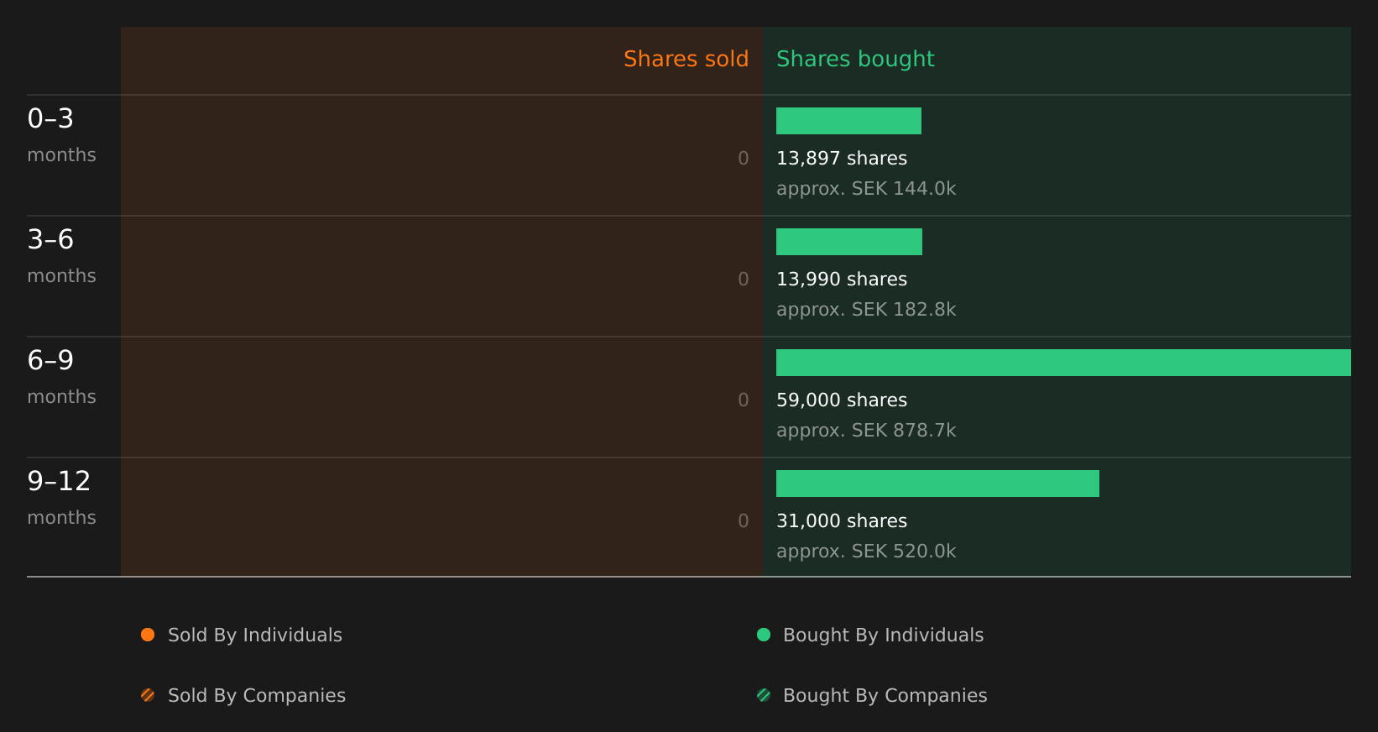Select the Bought By Individuals legend label
This screenshot has width=1378, height=732.
point(884,635)
